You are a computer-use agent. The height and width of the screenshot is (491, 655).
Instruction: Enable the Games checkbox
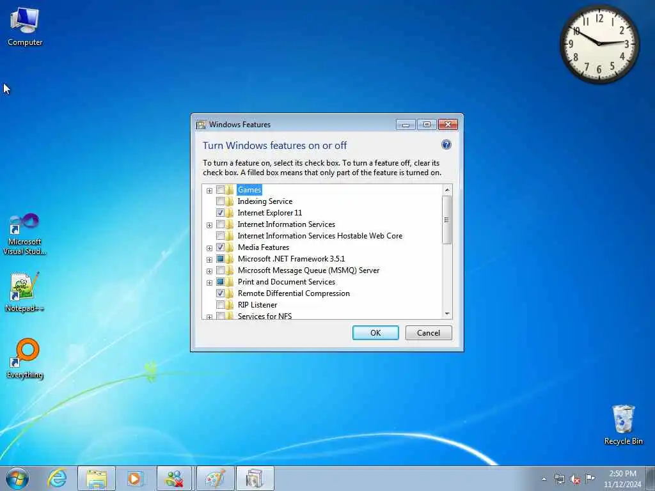pos(220,190)
